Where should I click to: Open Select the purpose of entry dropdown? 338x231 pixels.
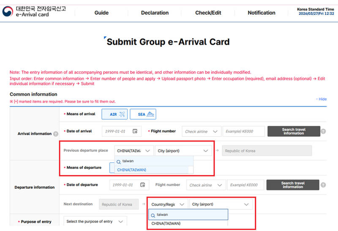pos(95,221)
